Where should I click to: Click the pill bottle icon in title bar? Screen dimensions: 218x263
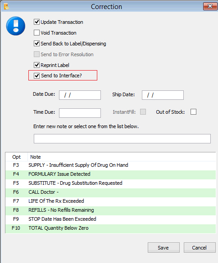(x=6, y=6)
